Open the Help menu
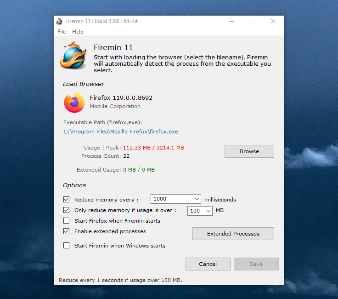The width and height of the screenshot is (338, 299). (x=78, y=32)
